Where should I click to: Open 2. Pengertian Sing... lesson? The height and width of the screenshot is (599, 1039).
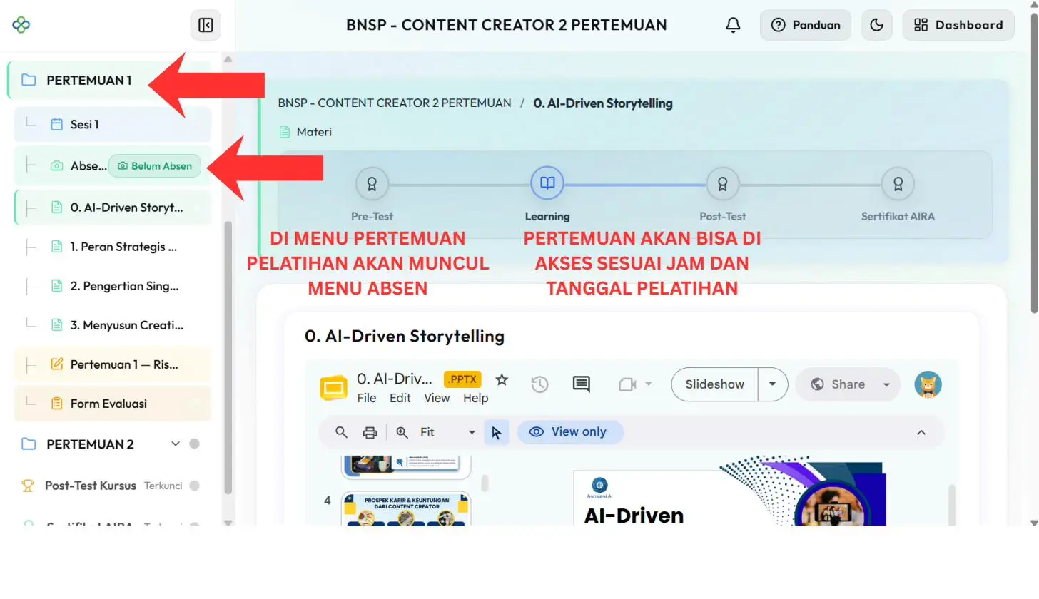[x=113, y=286]
